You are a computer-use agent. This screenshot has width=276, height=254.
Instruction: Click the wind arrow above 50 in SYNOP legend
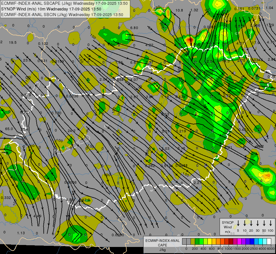point(264,223)
